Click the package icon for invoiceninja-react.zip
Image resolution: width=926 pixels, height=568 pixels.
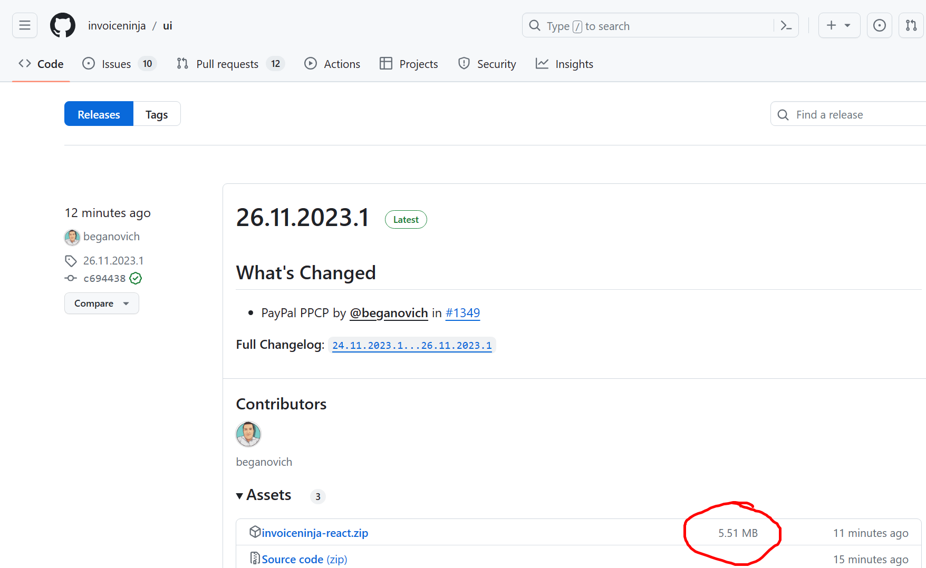click(255, 532)
